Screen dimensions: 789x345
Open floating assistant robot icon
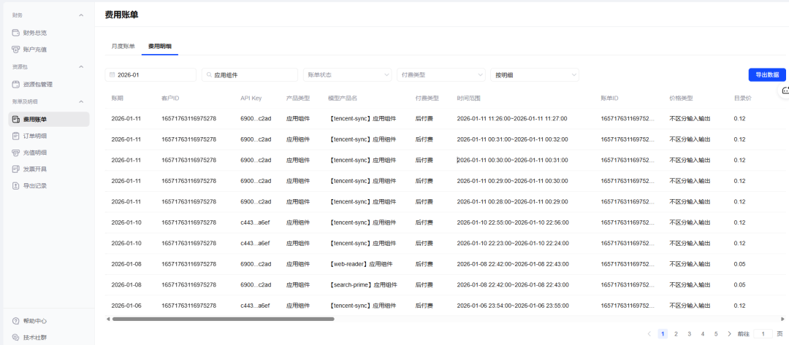785,90
